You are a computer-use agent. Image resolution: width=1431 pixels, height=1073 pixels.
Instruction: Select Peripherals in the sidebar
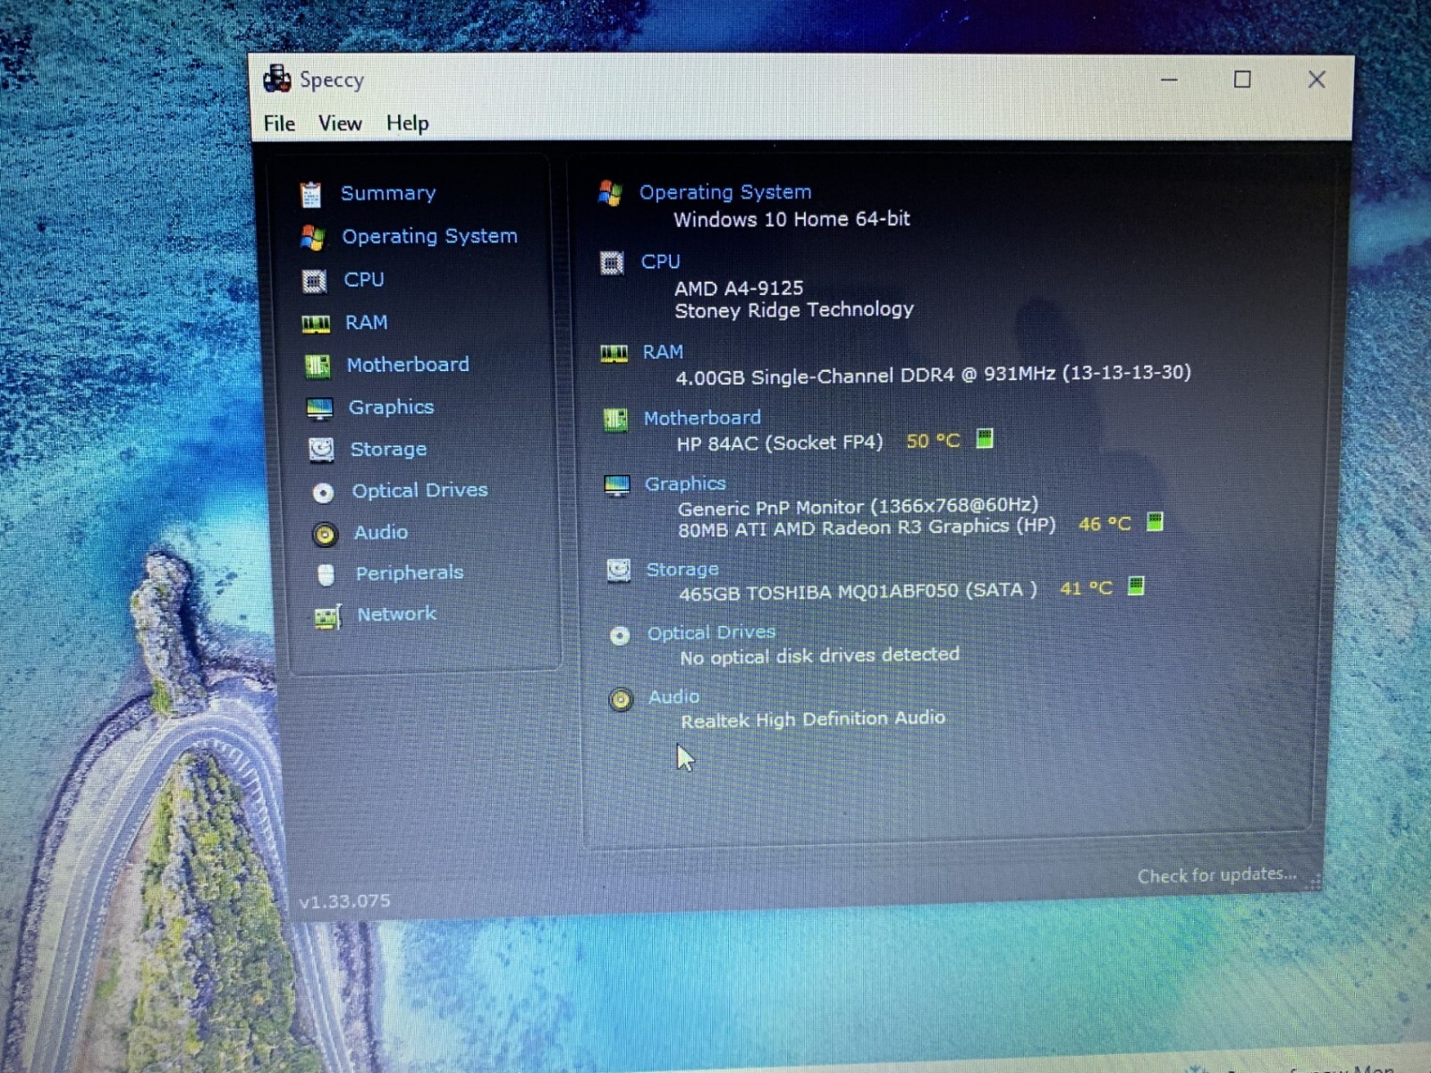[x=410, y=573]
